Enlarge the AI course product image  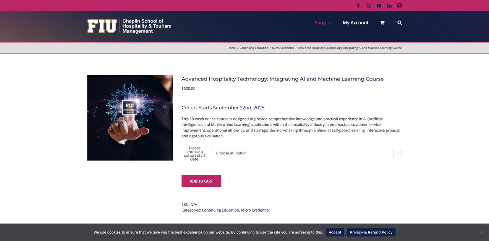[x=130, y=118]
